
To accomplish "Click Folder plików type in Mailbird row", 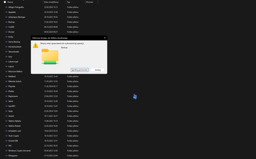I will click(x=73, y=76).
